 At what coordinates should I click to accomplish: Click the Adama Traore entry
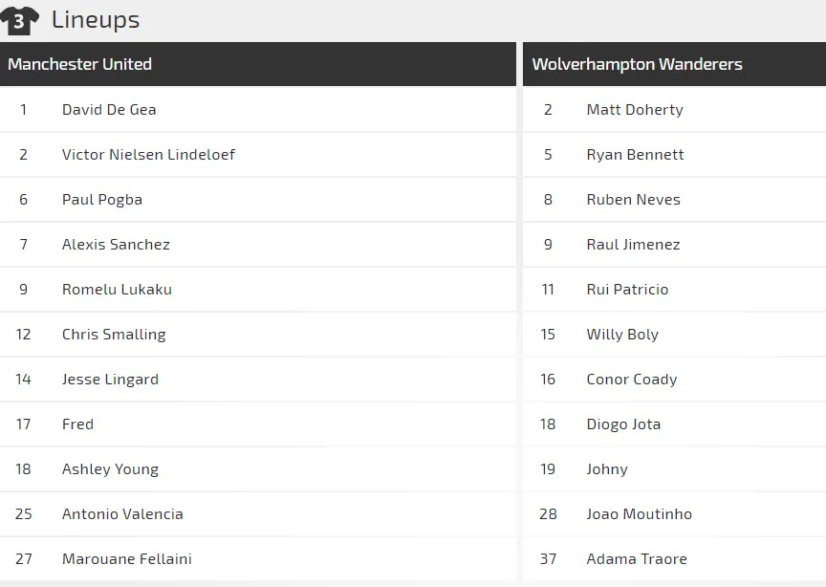tap(637, 559)
